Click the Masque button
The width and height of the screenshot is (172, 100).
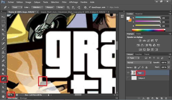pos(49,7)
